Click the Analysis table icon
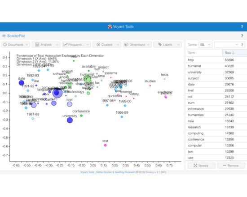 [37, 45]
